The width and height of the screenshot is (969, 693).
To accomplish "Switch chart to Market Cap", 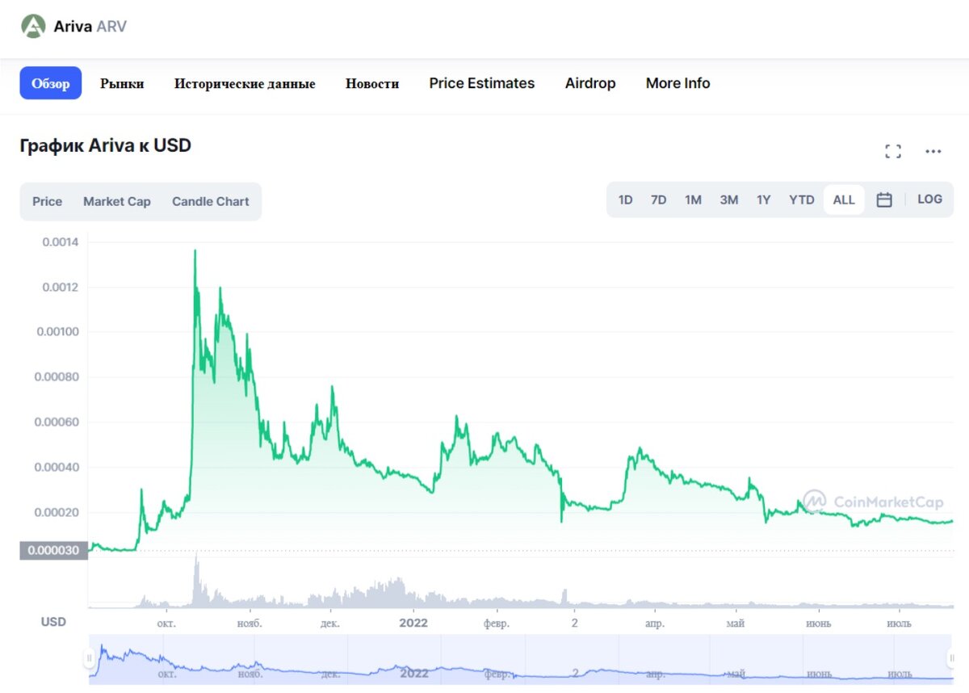I will (117, 202).
